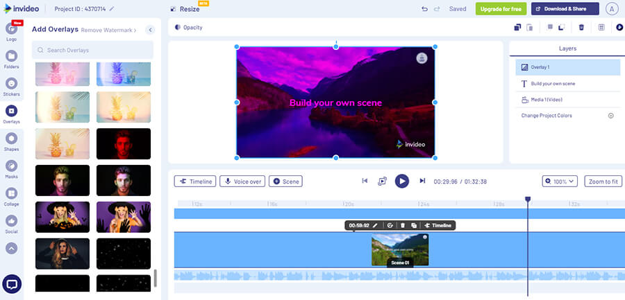Play the video preview
The width and height of the screenshot is (625, 300).
(x=401, y=181)
